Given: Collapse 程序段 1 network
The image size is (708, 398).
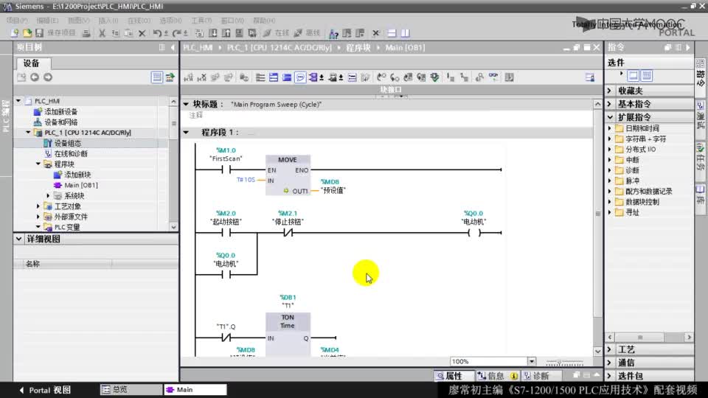Looking at the screenshot, I should click(x=186, y=132).
